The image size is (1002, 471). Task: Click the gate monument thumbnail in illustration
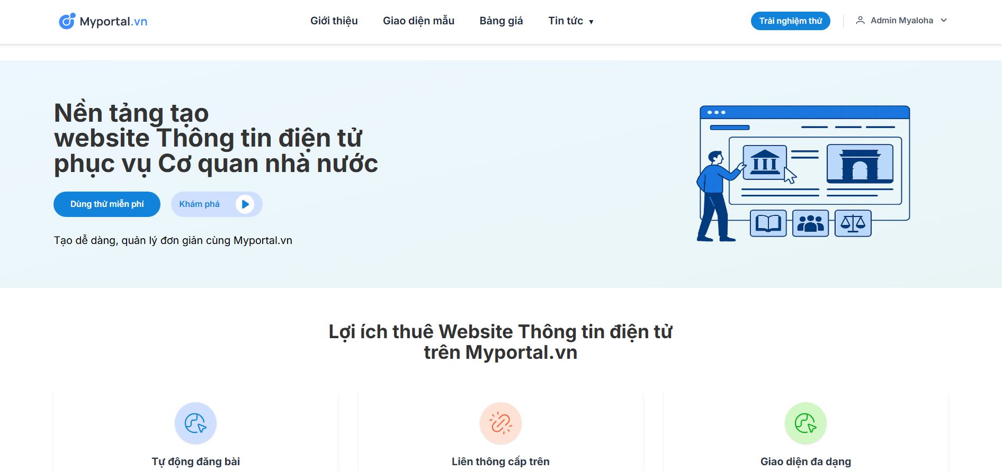point(860,164)
